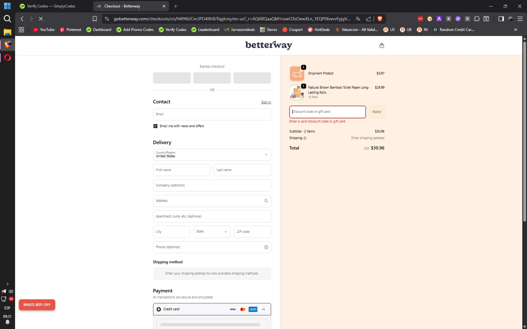Open the search magnifier in the sidebar

click(x=7, y=19)
